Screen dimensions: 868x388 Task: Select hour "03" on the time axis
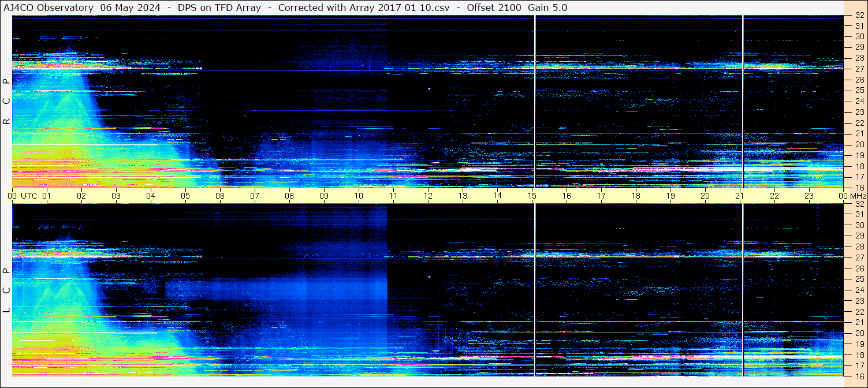tap(116, 196)
